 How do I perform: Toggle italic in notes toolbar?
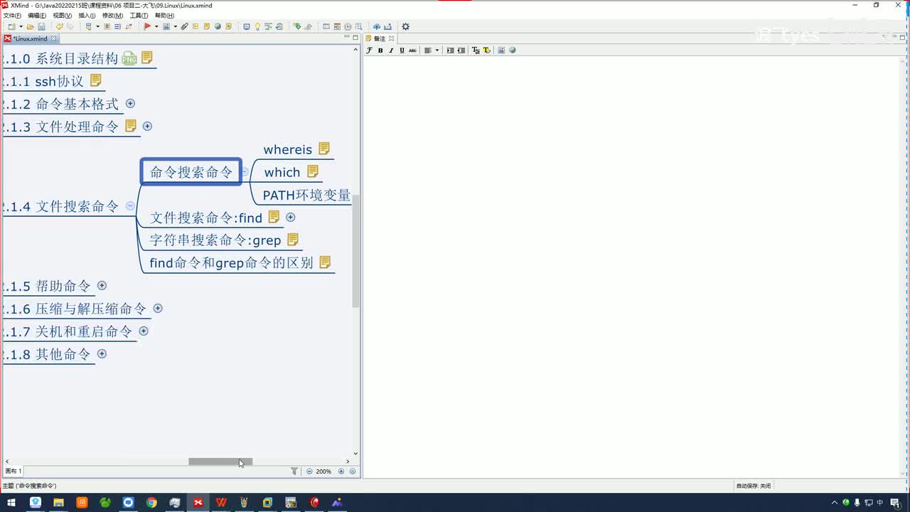pyautogui.click(x=391, y=50)
